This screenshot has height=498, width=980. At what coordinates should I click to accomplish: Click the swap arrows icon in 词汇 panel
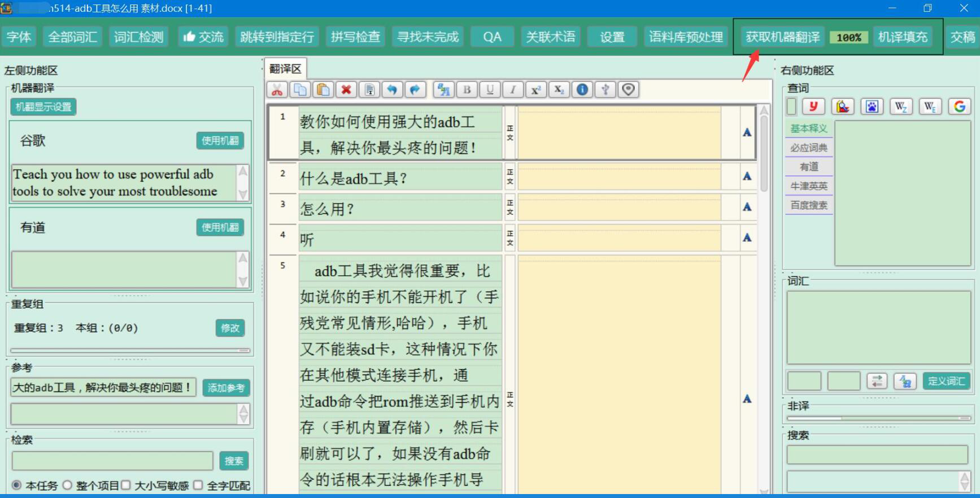(x=877, y=381)
